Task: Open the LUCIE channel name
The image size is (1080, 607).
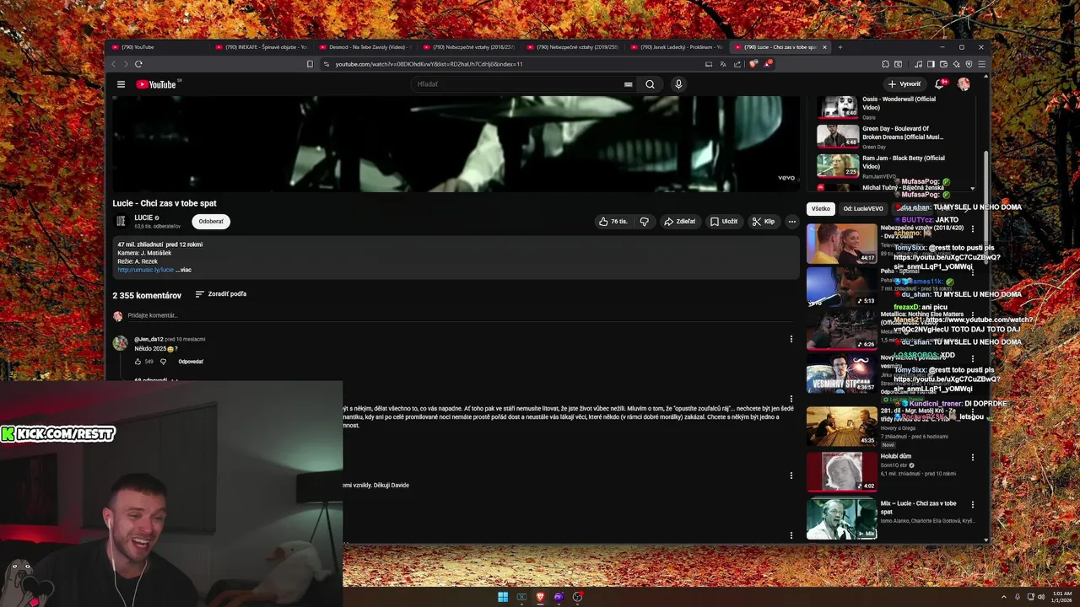Action: (x=143, y=218)
